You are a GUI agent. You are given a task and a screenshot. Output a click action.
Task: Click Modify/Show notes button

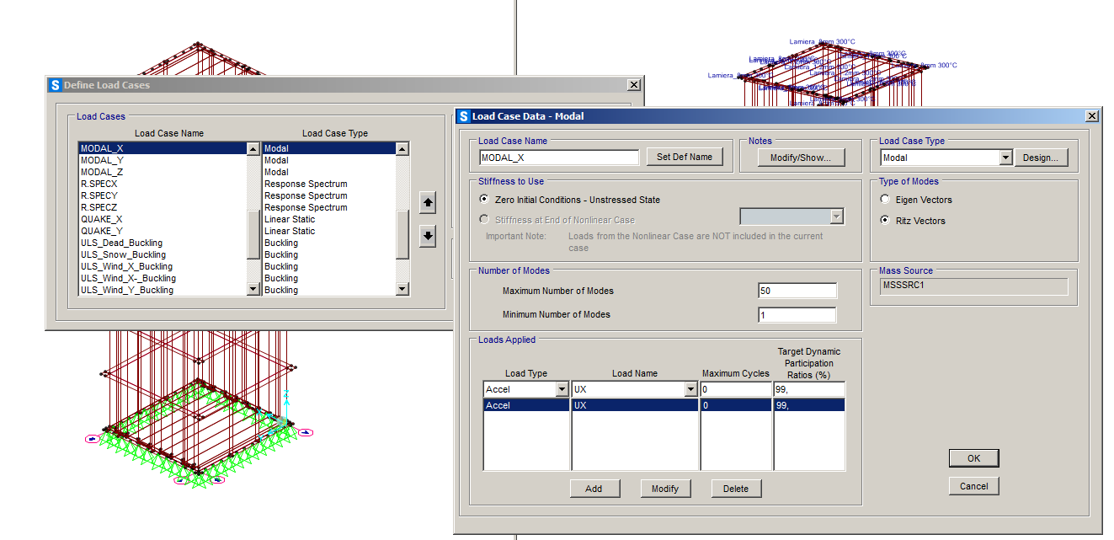(x=800, y=158)
